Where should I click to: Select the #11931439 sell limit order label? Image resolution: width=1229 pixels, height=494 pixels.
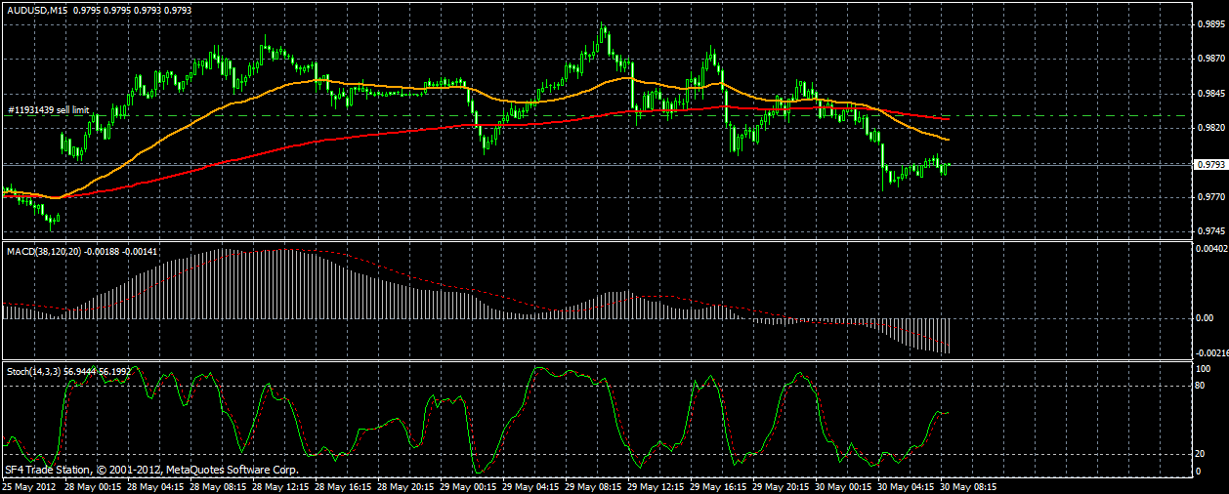[48, 110]
